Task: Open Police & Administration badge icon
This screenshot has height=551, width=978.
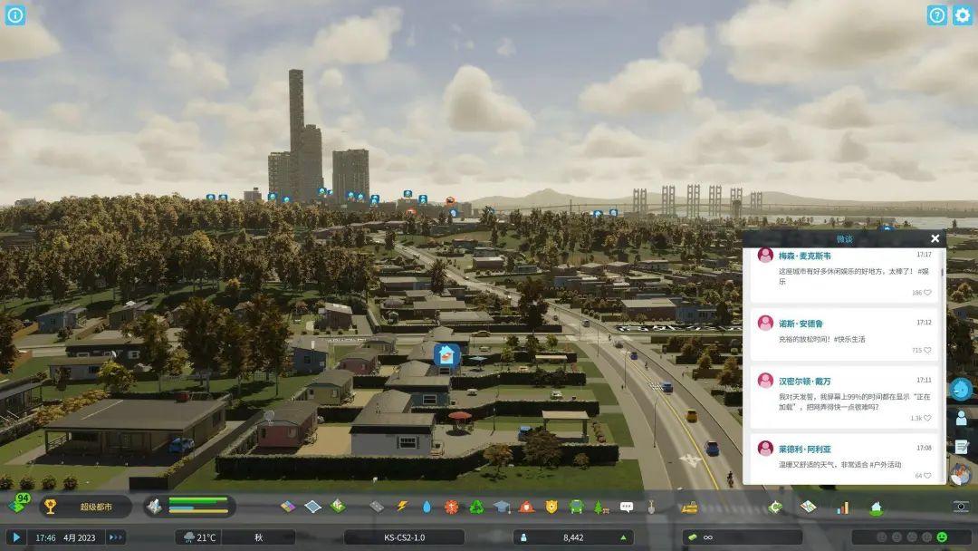Action: tap(551, 507)
